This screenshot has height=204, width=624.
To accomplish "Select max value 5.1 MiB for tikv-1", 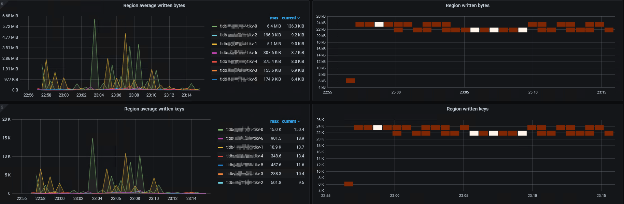I will pyautogui.click(x=274, y=44).
